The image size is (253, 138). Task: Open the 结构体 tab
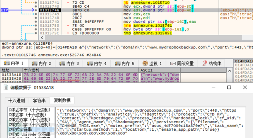212,63
